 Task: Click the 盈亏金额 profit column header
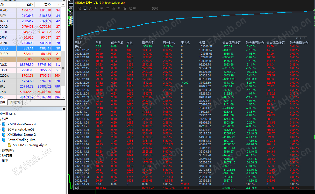tap(148, 43)
